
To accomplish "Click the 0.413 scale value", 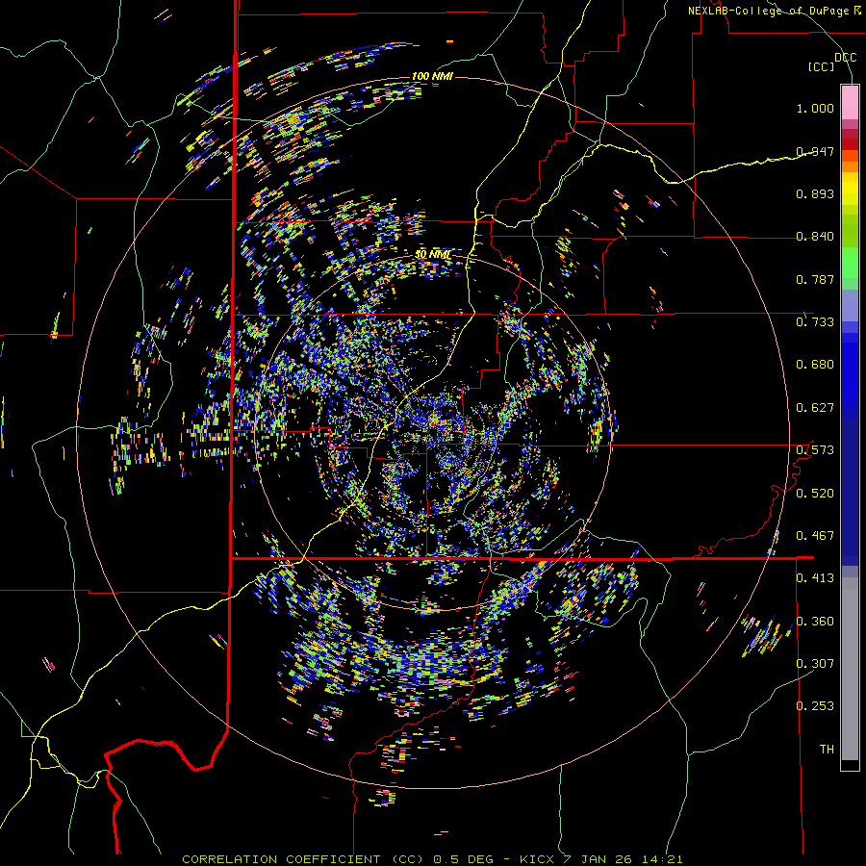I will point(815,578).
